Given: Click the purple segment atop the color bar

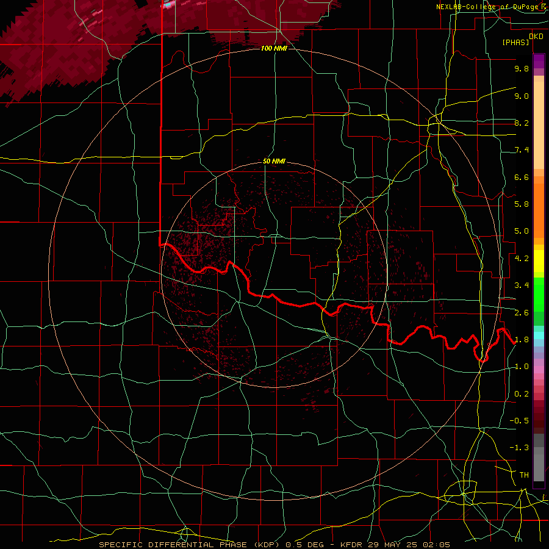Looking at the screenshot, I should [x=539, y=61].
